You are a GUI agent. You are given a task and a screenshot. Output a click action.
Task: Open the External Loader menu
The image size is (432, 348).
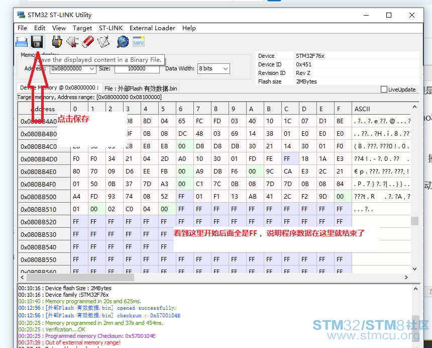[152, 28]
